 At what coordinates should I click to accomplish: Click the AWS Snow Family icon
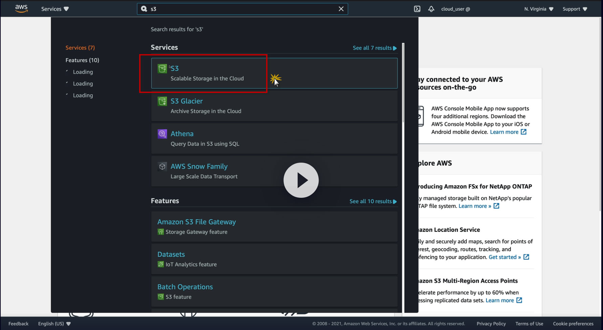click(x=162, y=166)
